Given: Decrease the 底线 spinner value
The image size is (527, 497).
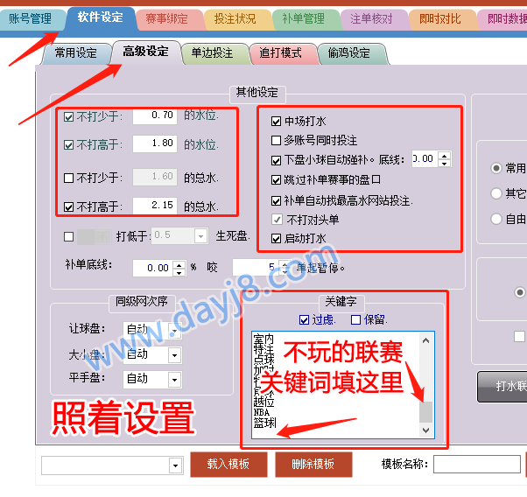Looking at the screenshot, I should [x=445, y=164].
